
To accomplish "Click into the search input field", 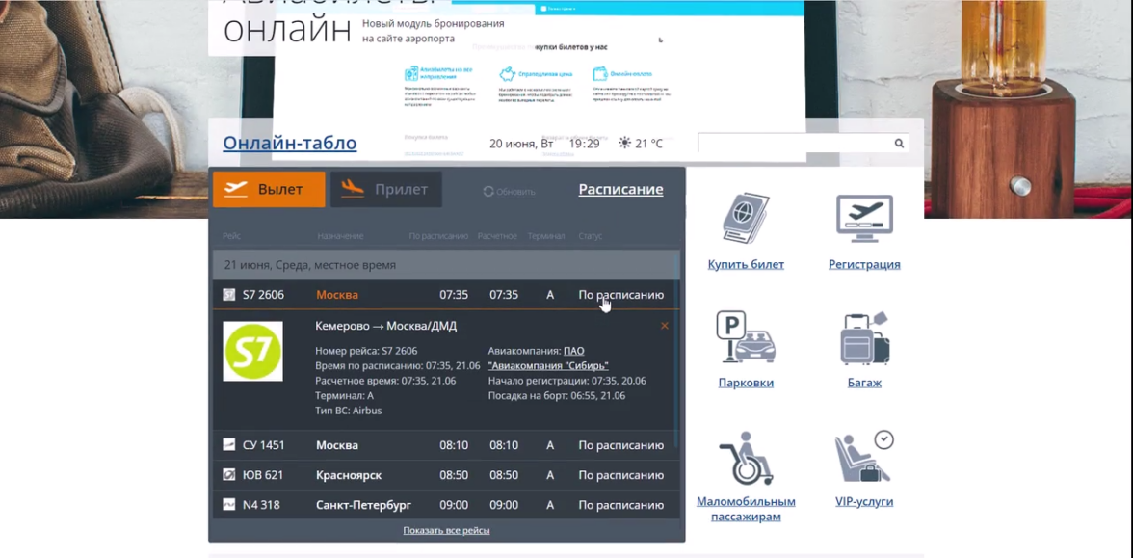I will [795, 143].
